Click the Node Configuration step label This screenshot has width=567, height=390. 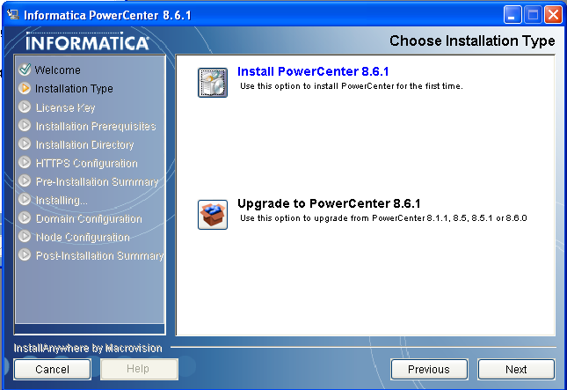(83, 237)
